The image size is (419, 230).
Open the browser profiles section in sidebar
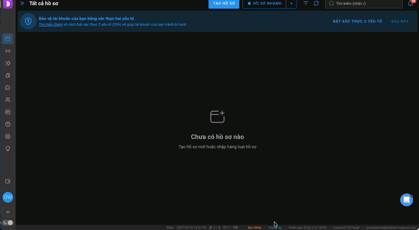click(8, 39)
